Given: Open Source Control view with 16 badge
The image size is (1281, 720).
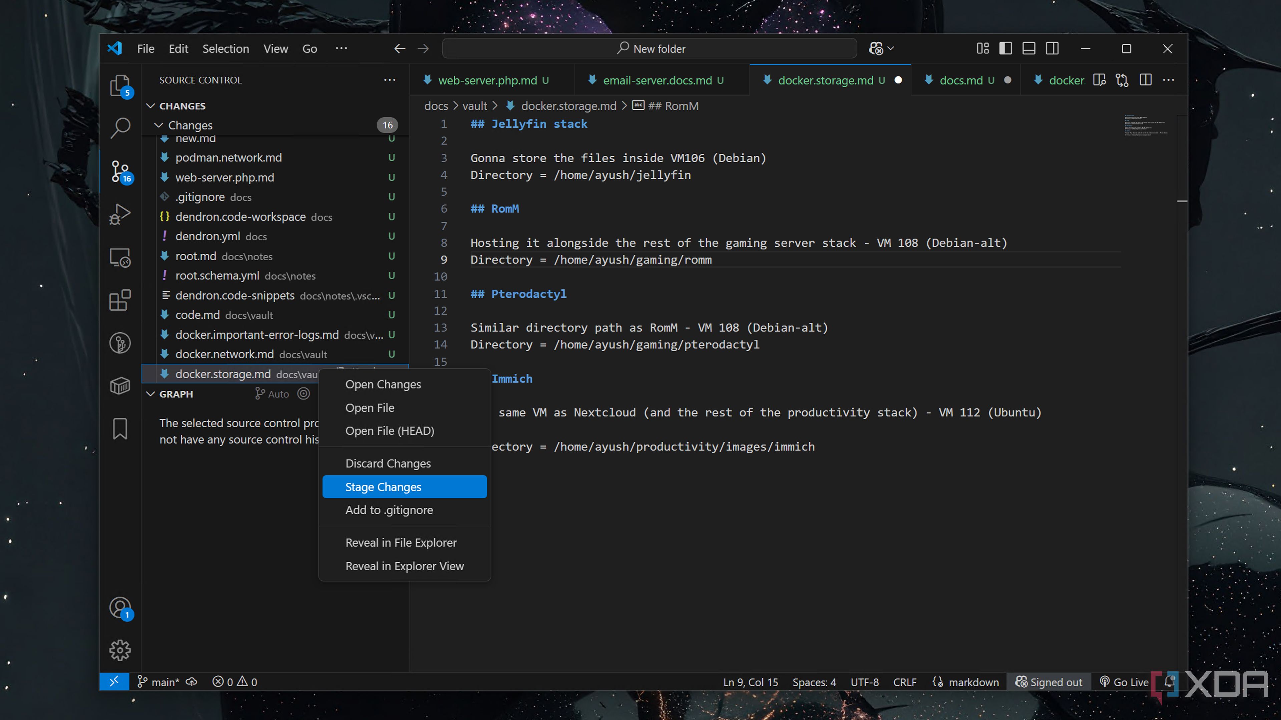Looking at the screenshot, I should pos(120,172).
